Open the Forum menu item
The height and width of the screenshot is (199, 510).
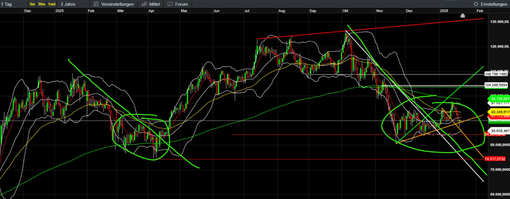181,4
